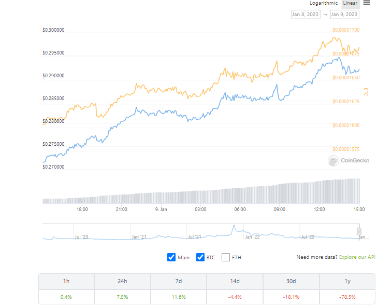Edit the Jan 8, 2023 start date field
Screen dimensions: 377x307
click(306, 15)
